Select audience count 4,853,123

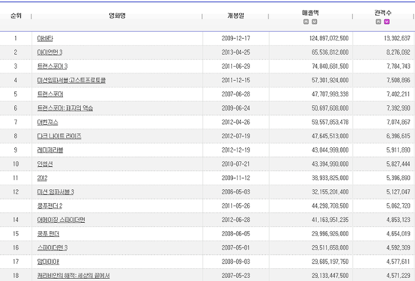coord(398,220)
